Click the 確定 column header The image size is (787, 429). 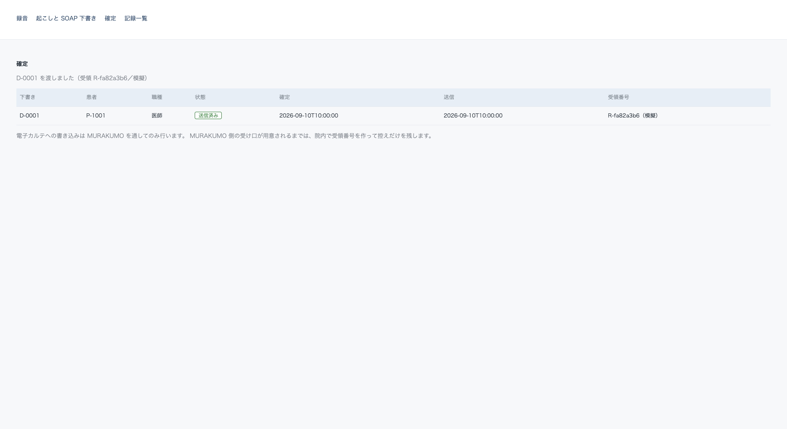tap(284, 97)
